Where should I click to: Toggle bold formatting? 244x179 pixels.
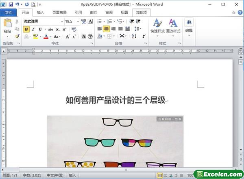tap(26, 29)
